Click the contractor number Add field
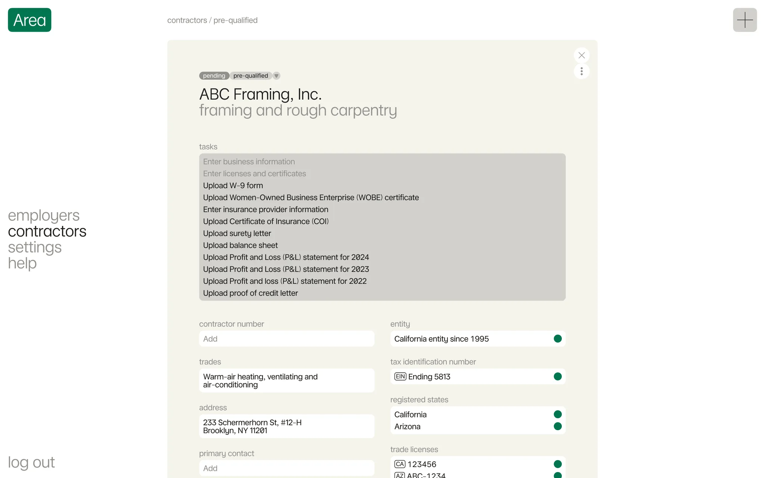 point(287,339)
